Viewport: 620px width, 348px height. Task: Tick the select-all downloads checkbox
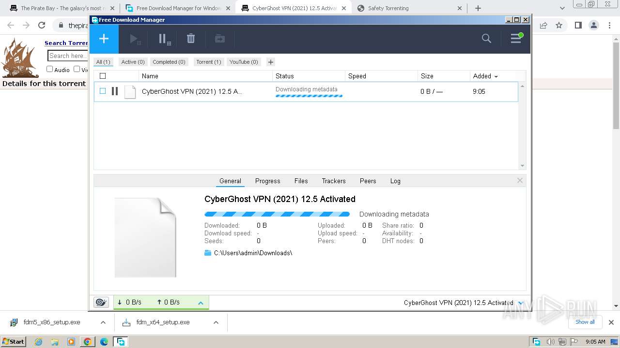pyautogui.click(x=103, y=76)
